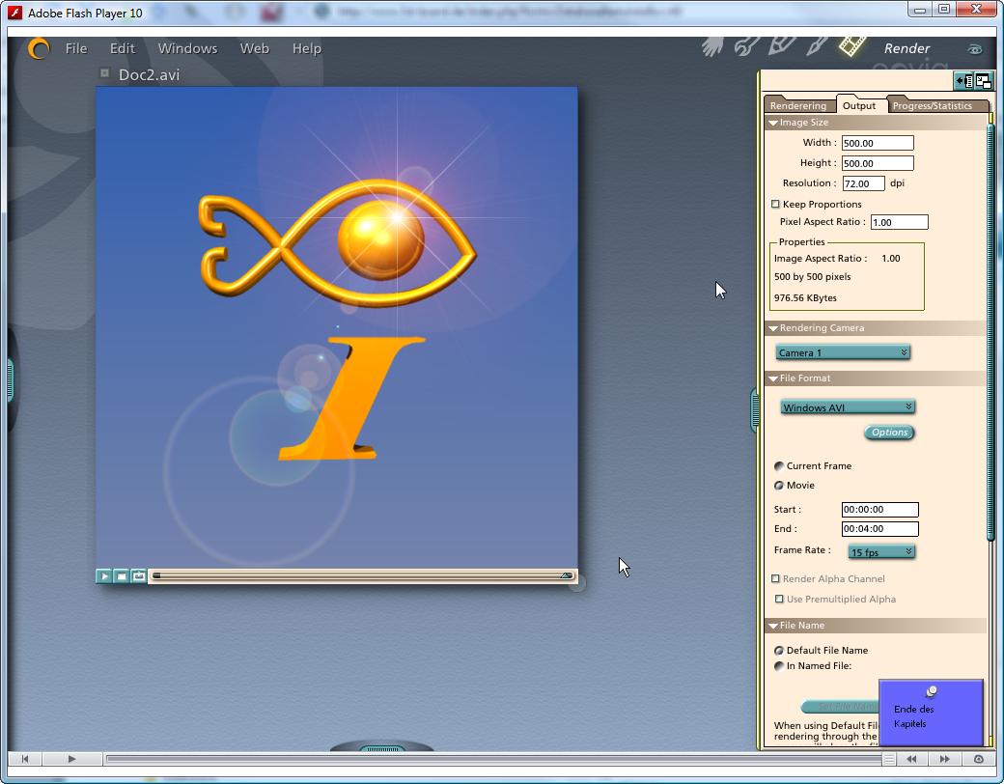The width and height of the screenshot is (1004, 784).
Task: Open the Web menu
Action: (254, 48)
